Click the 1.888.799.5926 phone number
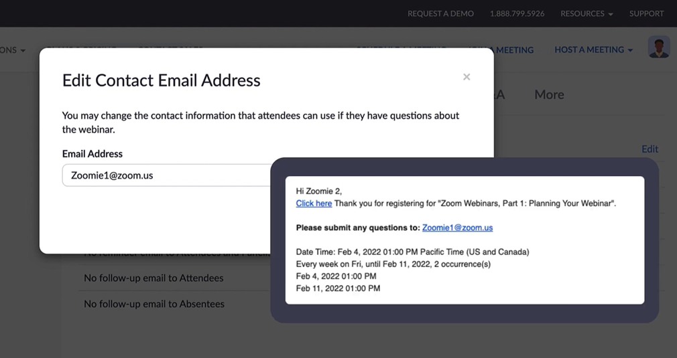 (x=517, y=14)
